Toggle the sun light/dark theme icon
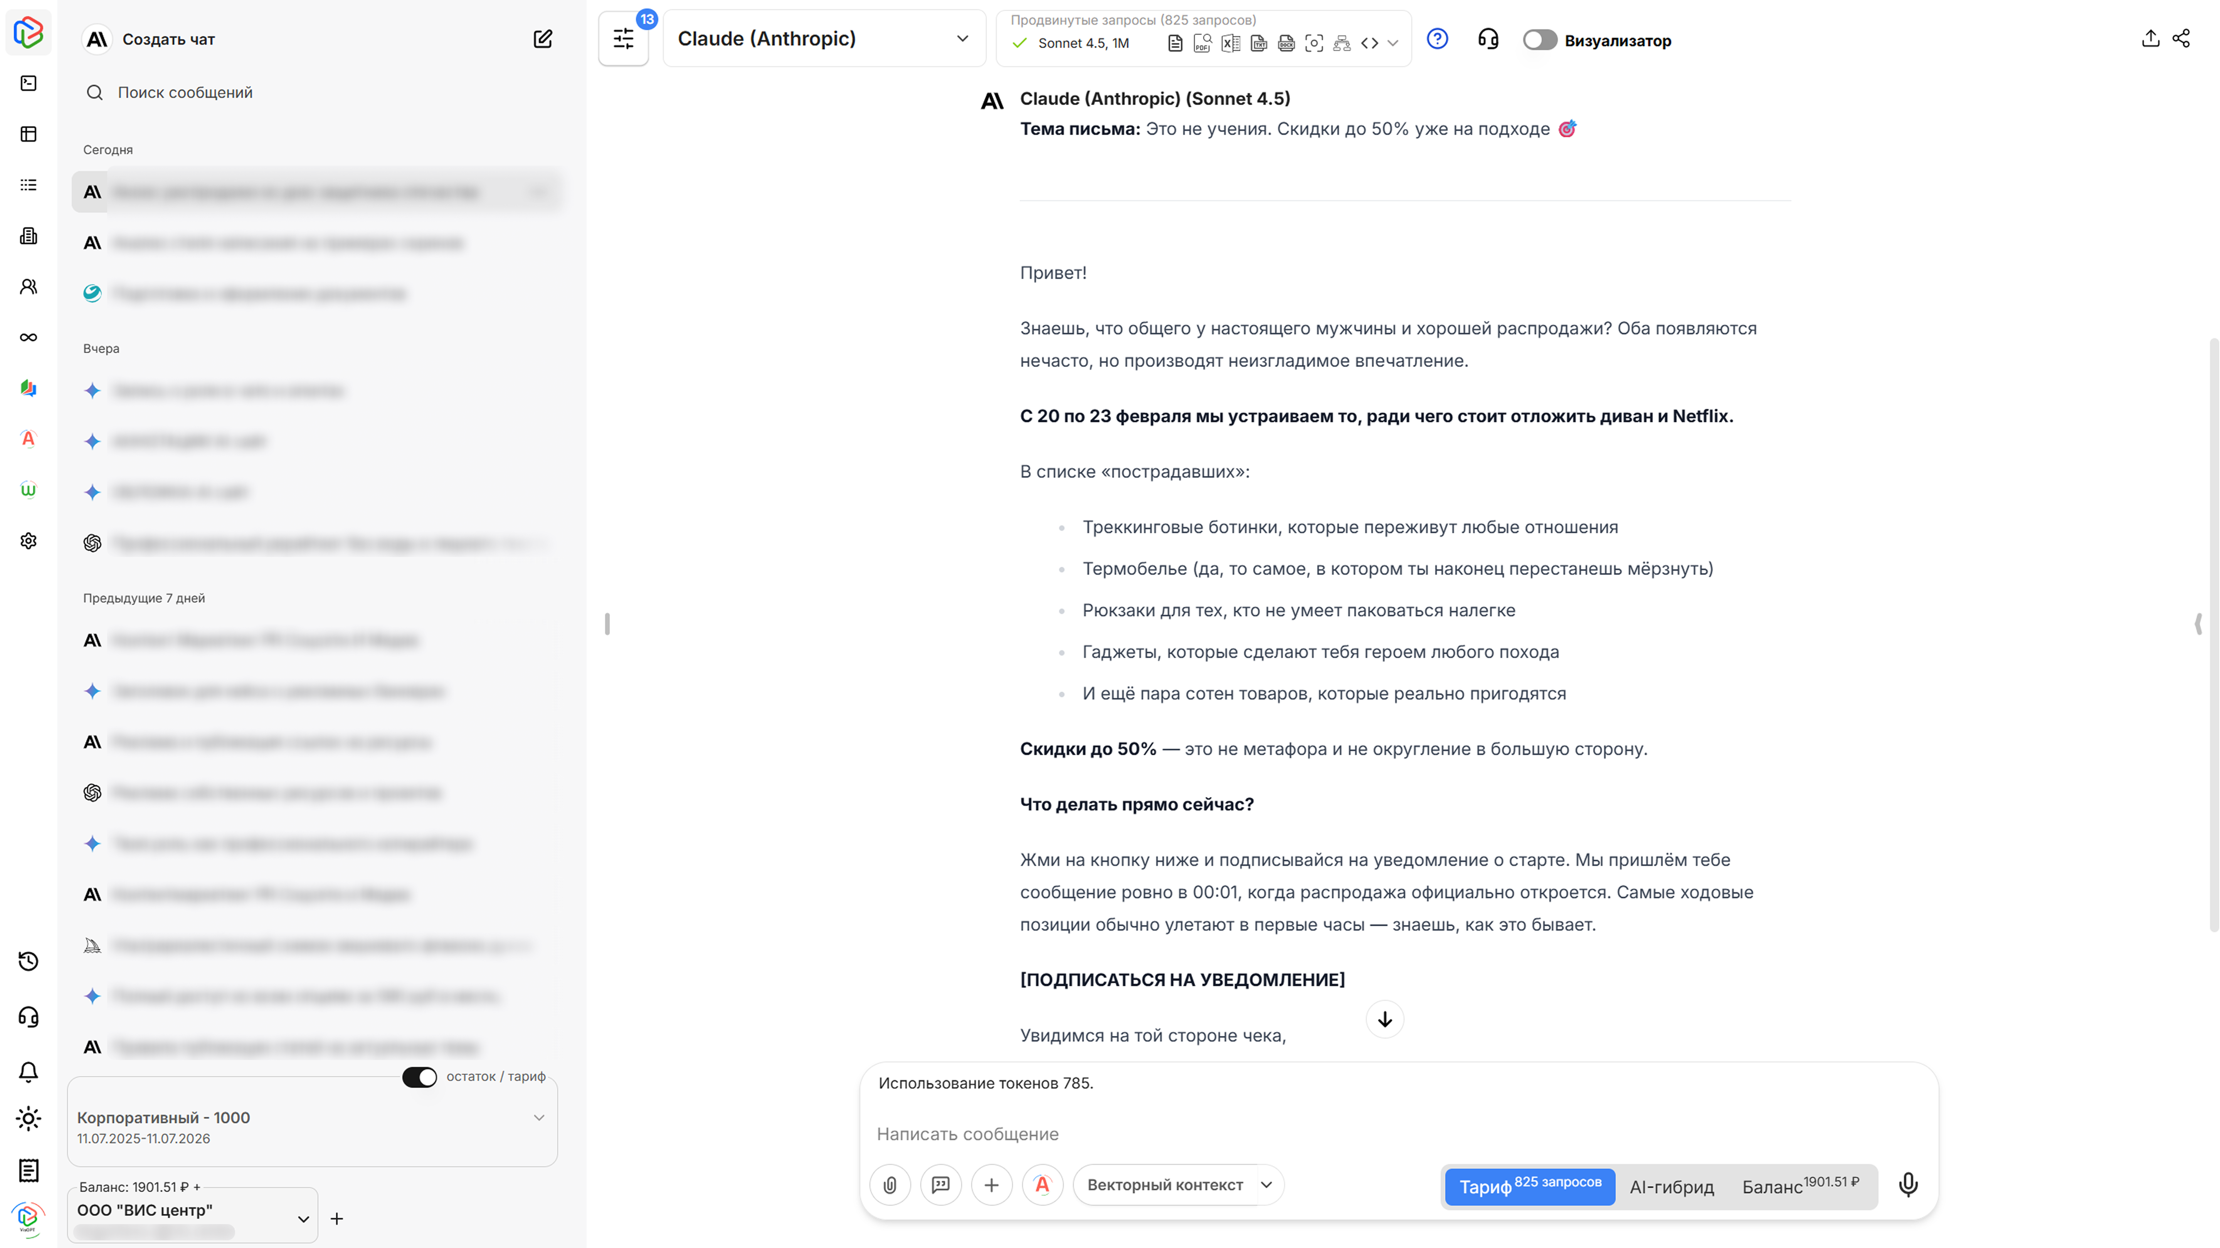The height and width of the screenshot is (1248, 2220). [29, 1119]
